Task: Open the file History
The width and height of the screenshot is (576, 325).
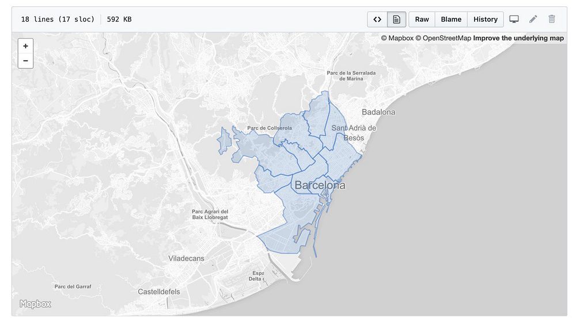Action: (485, 20)
